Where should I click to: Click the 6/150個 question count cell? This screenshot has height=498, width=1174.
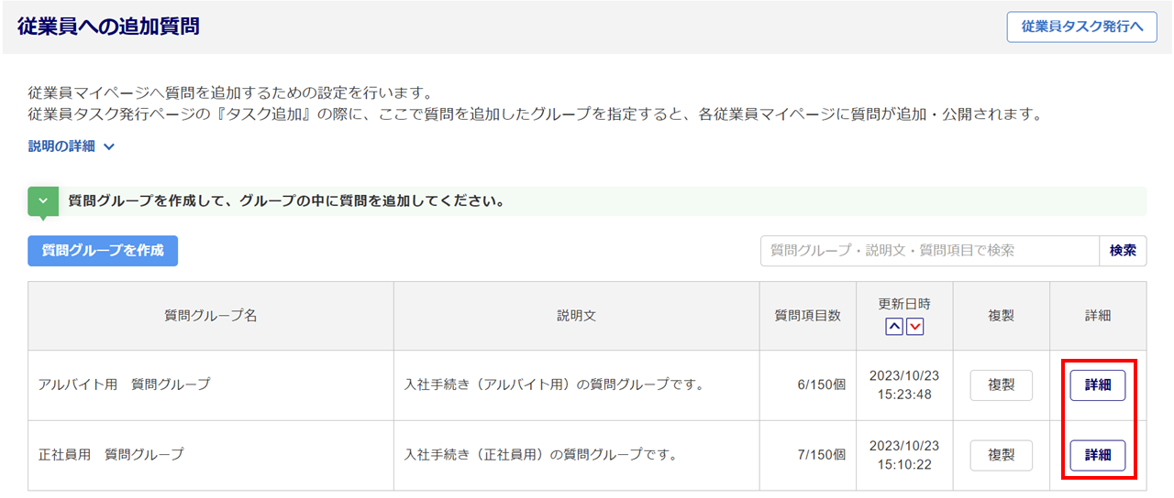coord(821,385)
